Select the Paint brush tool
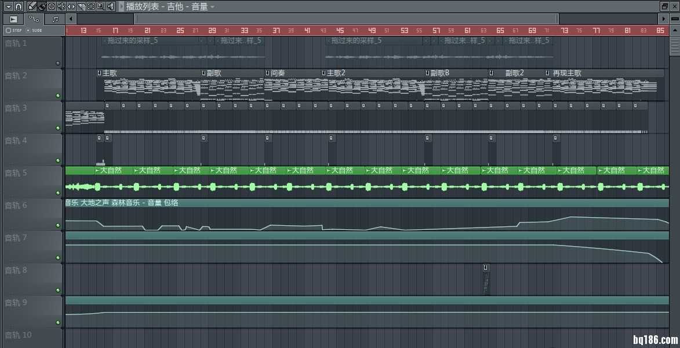680x348 pixels. [42, 6]
